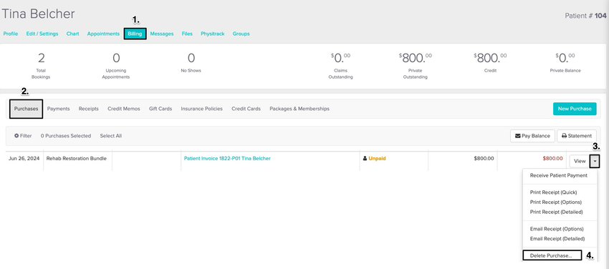Click the Credit amount
This screenshot has width=609, height=269.
(x=490, y=58)
